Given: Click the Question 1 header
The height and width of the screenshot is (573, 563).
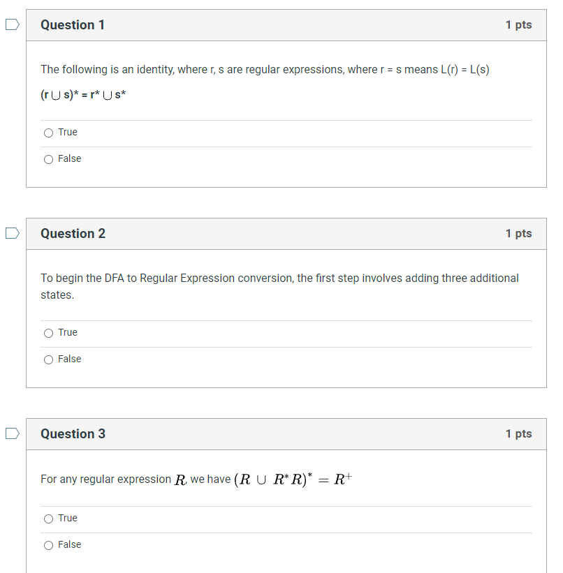Looking at the screenshot, I should [73, 24].
